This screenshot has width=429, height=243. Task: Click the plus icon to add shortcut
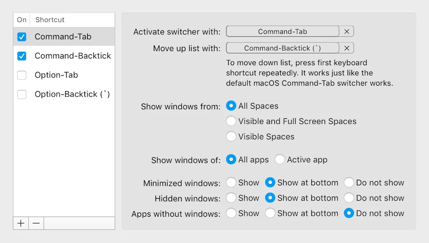pos(21,223)
